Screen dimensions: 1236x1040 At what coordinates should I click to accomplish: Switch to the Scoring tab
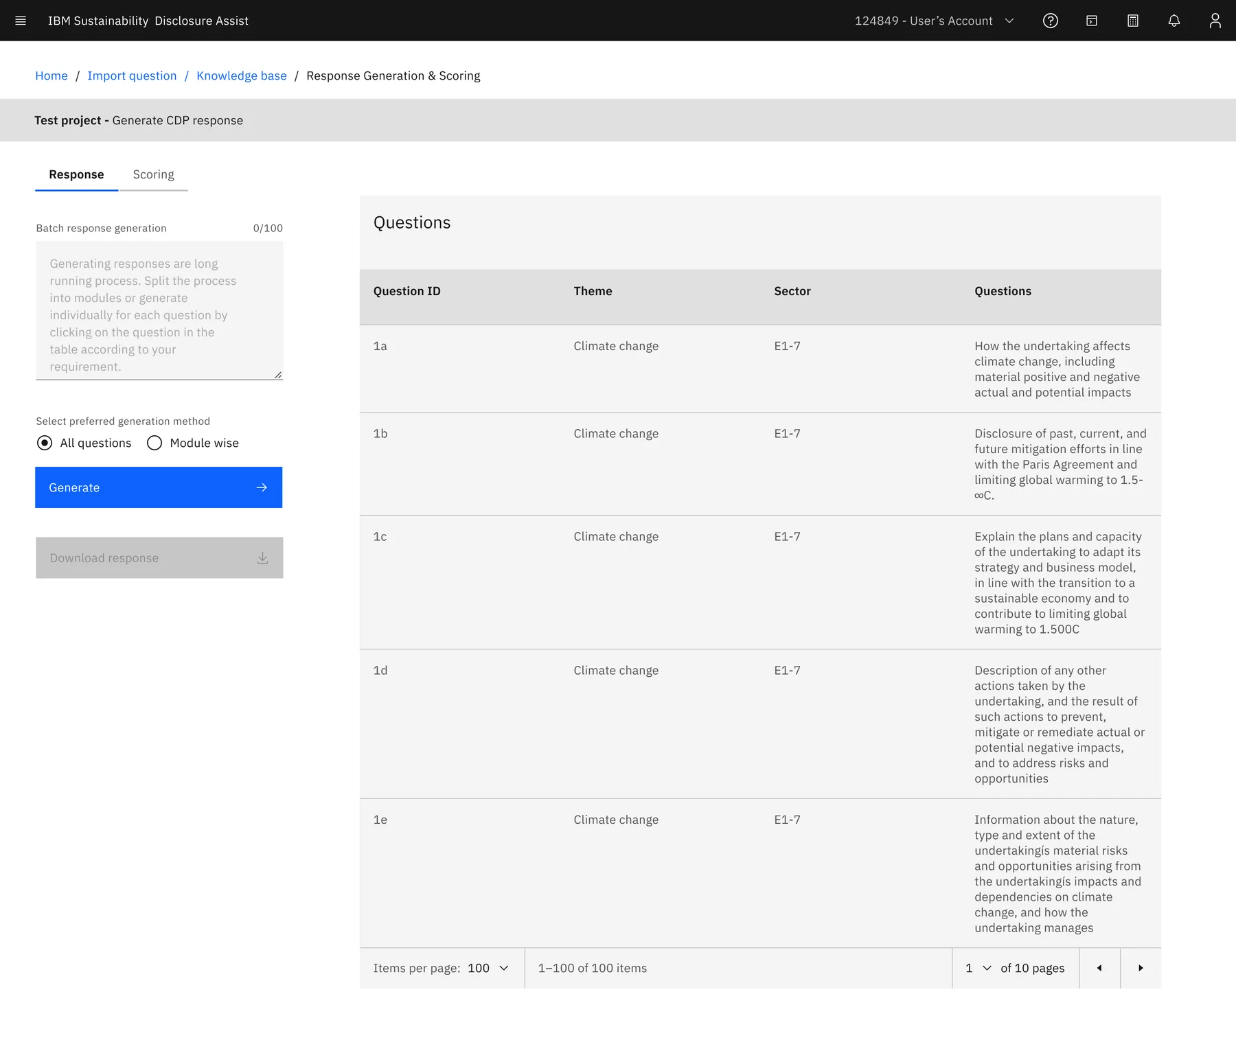pos(153,174)
